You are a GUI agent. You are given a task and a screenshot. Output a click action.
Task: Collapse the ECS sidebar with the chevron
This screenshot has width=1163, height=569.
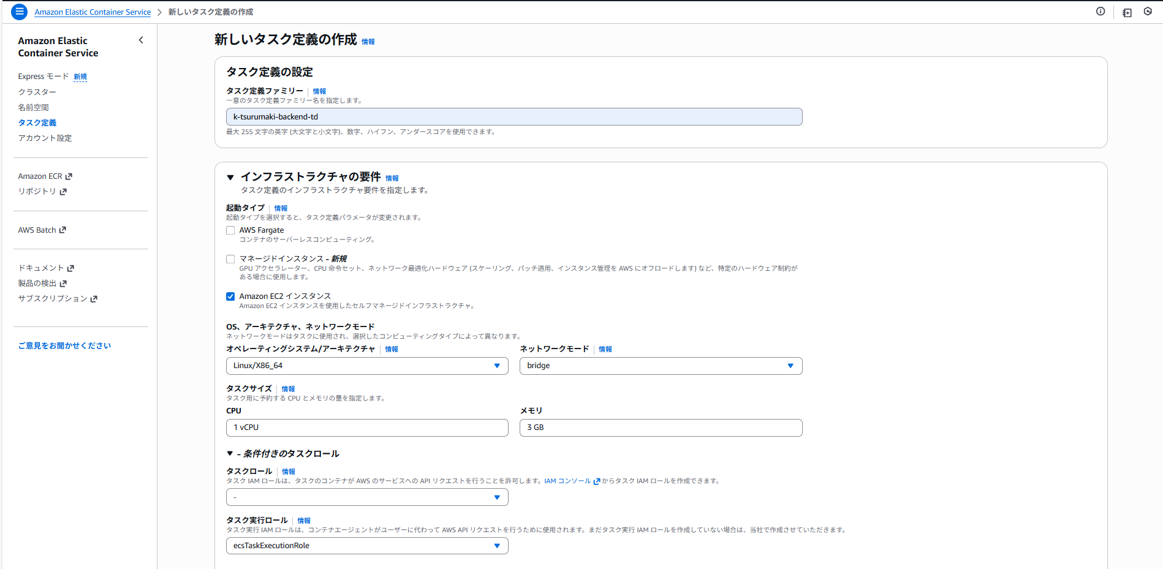click(x=141, y=40)
